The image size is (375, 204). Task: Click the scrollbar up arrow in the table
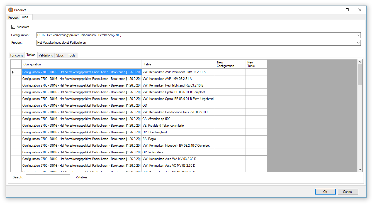coord(360,62)
